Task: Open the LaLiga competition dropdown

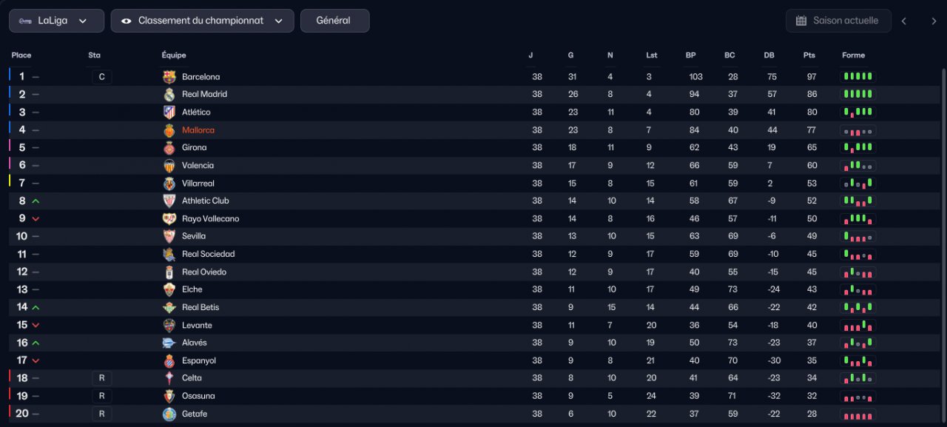Action: [x=56, y=21]
